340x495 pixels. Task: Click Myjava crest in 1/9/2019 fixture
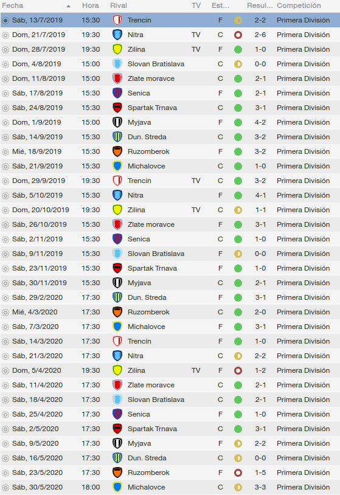(117, 122)
